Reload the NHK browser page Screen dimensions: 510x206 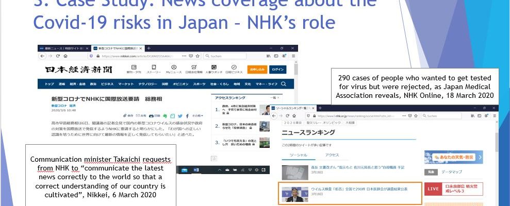click(x=287, y=116)
